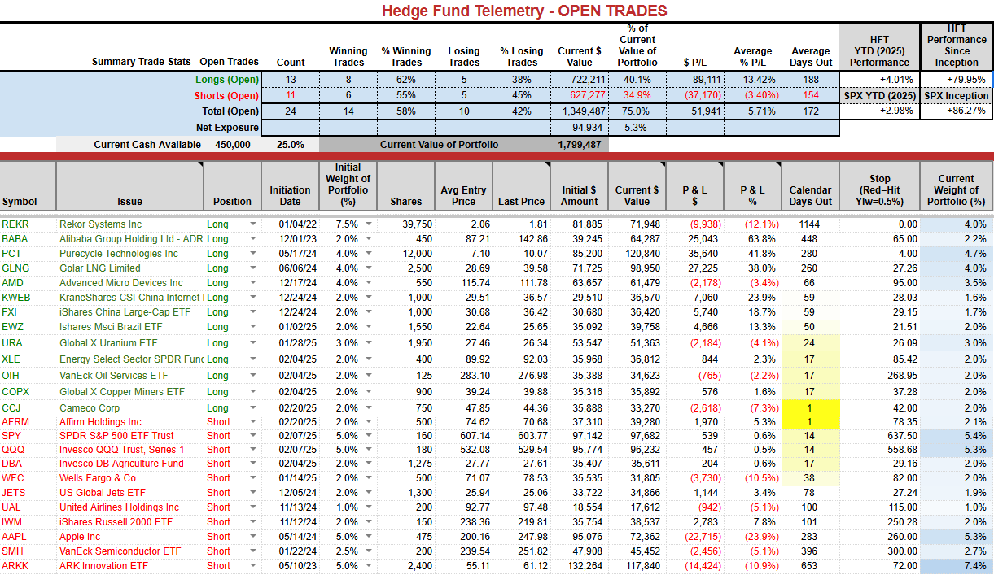Select the AFRM symbol cell
The height and width of the screenshot is (575, 994).
pyautogui.click(x=28, y=423)
